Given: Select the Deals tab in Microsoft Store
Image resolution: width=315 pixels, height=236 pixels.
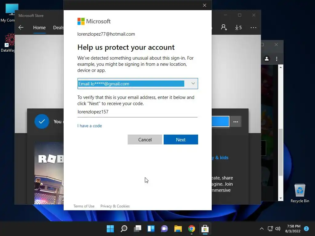Looking at the screenshot, I should (x=58, y=27).
